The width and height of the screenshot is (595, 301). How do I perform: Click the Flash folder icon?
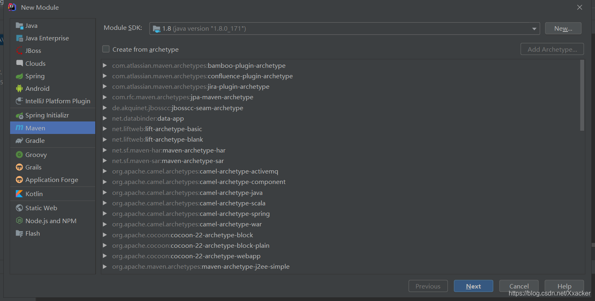click(19, 233)
